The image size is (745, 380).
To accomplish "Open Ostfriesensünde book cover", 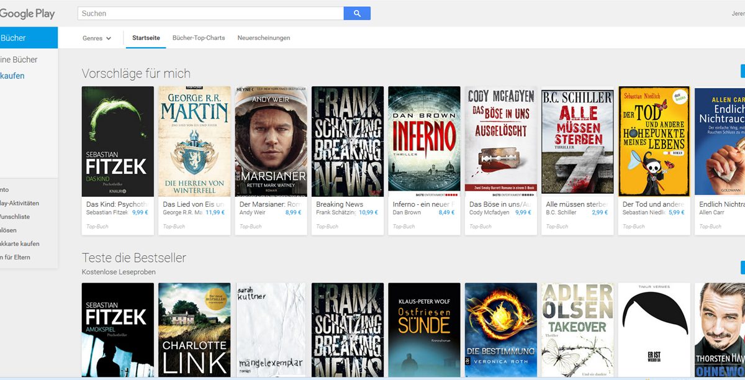I will (425, 330).
